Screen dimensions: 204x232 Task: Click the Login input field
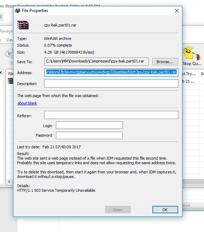point(89,125)
